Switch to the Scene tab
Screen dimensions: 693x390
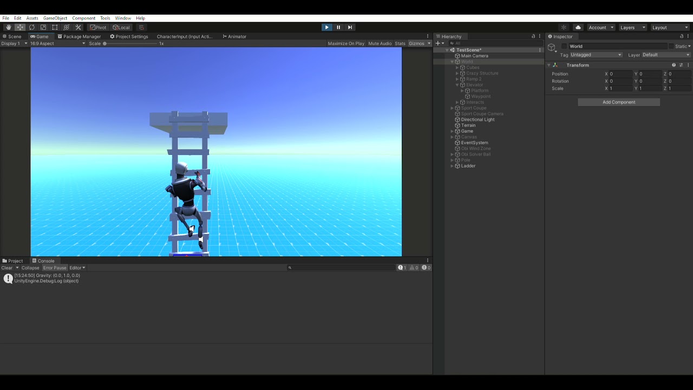click(12, 36)
